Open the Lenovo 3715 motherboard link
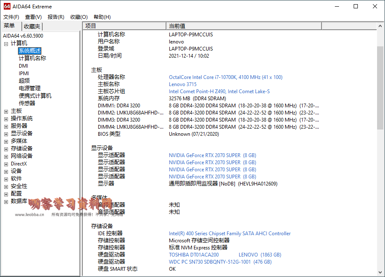 182,84
